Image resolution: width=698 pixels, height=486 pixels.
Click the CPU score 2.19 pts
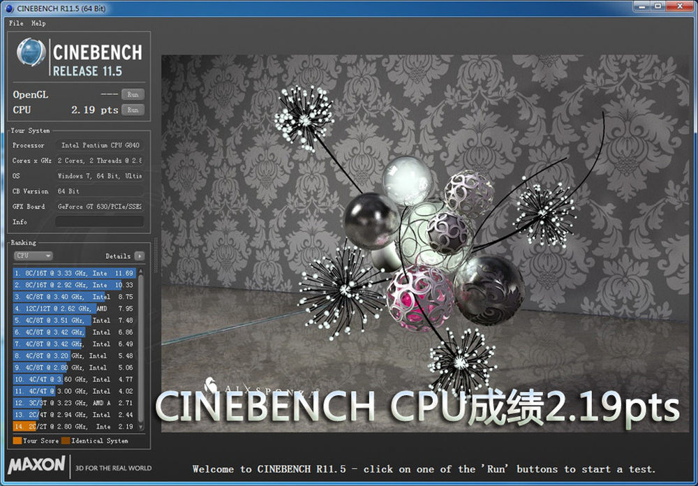[95, 110]
